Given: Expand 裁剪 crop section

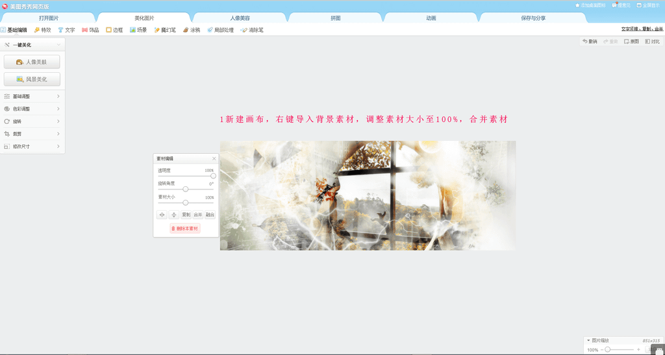Looking at the screenshot, I should pos(32,134).
